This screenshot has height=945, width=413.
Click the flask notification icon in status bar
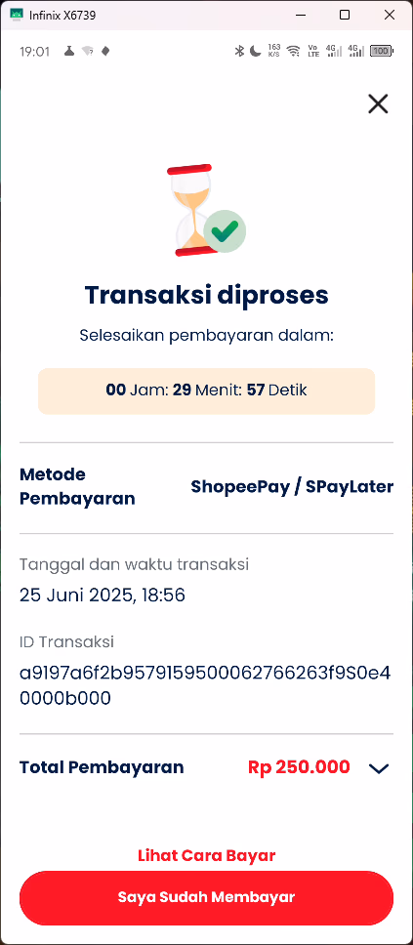click(x=69, y=51)
